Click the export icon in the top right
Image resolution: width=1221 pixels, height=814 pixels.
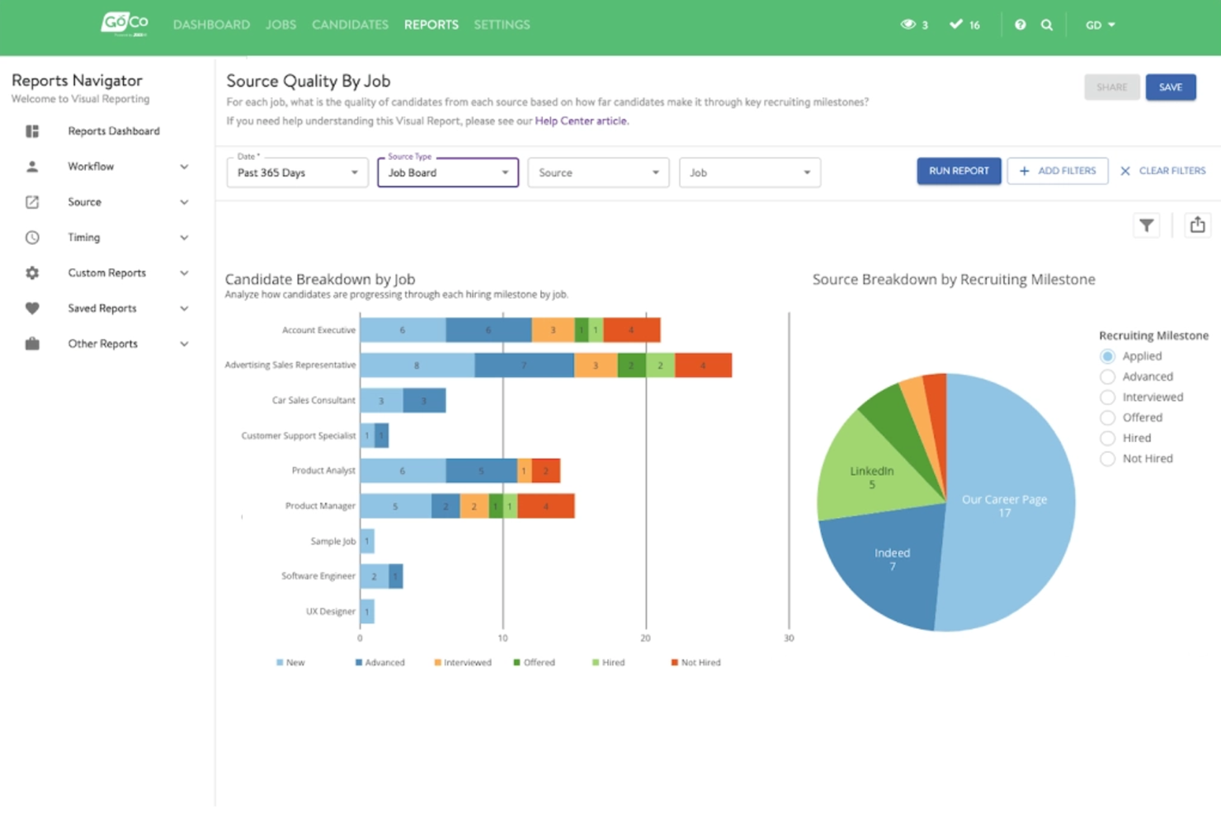[1197, 224]
